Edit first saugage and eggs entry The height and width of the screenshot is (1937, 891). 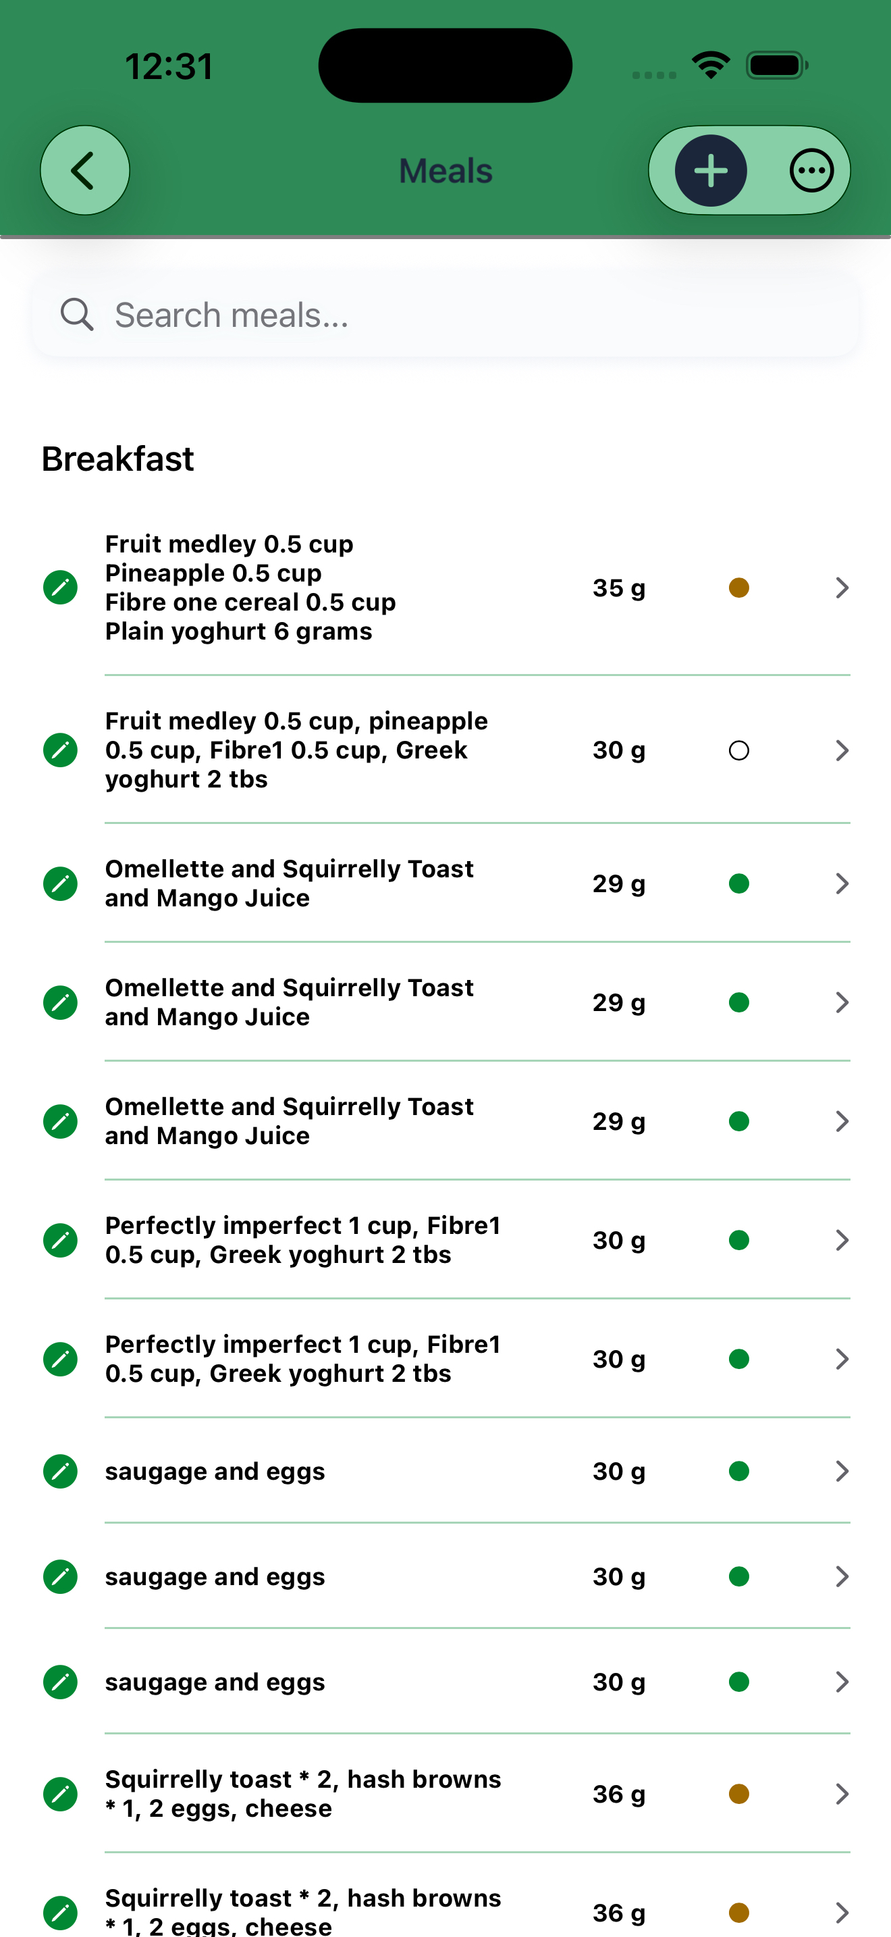pos(60,1472)
